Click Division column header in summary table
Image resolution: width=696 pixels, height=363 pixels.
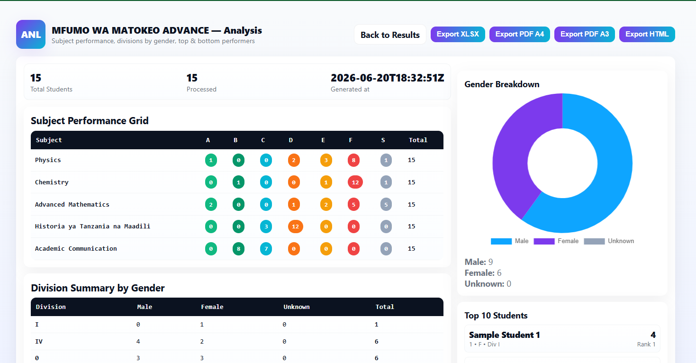coord(51,307)
